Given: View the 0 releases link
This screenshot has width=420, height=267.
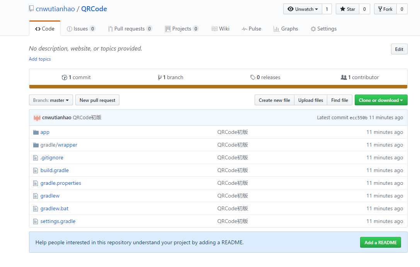Looking at the screenshot, I should (265, 77).
